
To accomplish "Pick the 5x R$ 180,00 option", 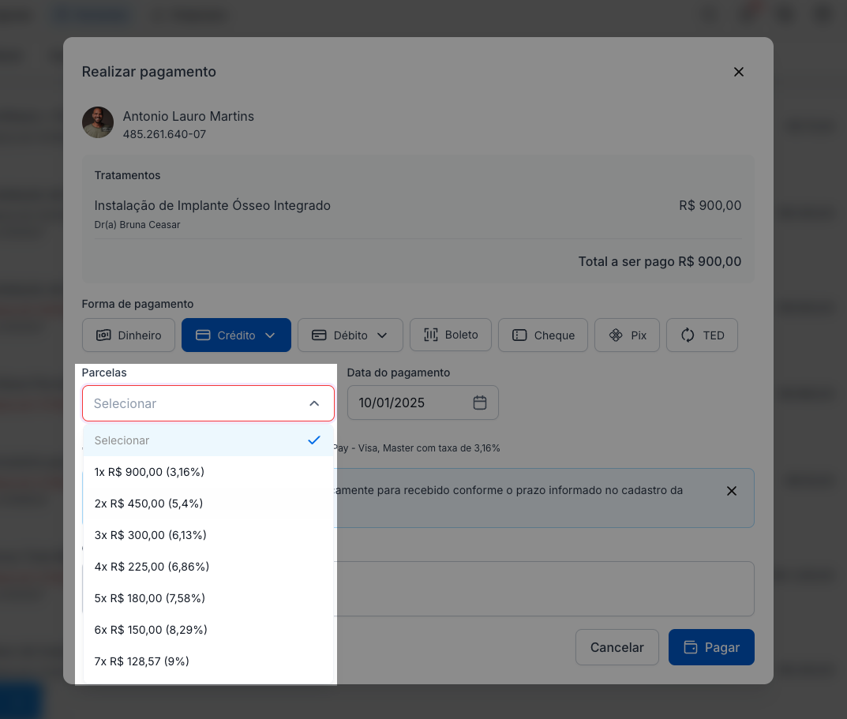I will point(150,598).
